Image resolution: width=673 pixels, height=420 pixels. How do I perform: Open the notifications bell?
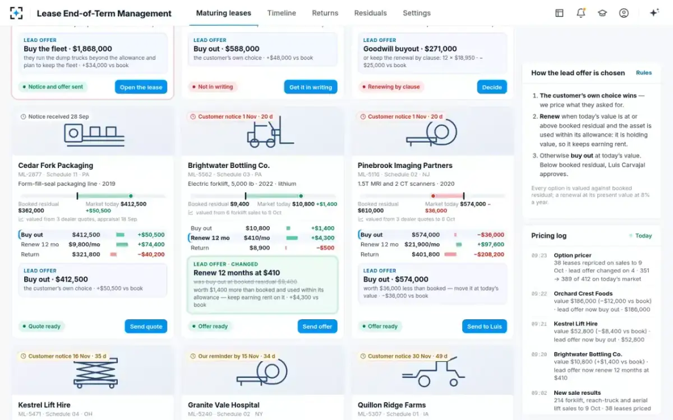coord(581,13)
